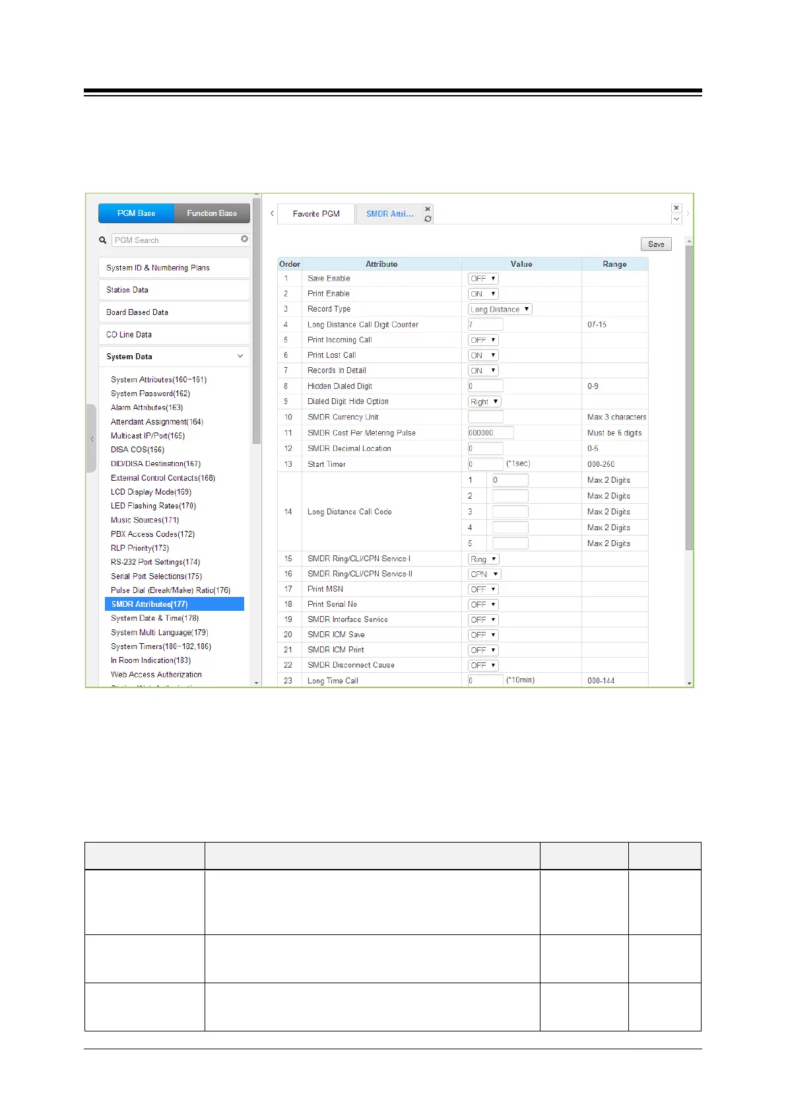Refresh the SMDR Attributes tab
The width and height of the screenshot is (786, 1112).
click(x=428, y=219)
